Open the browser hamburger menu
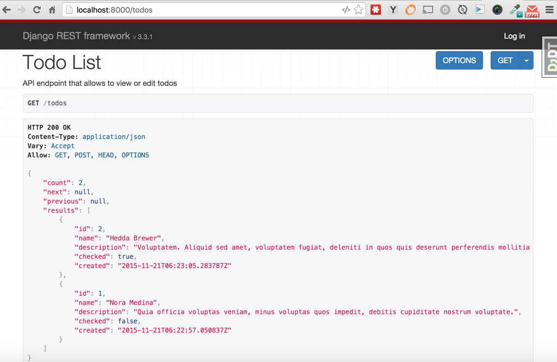The height and width of the screenshot is (362, 557). pyautogui.click(x=549, y=10)
